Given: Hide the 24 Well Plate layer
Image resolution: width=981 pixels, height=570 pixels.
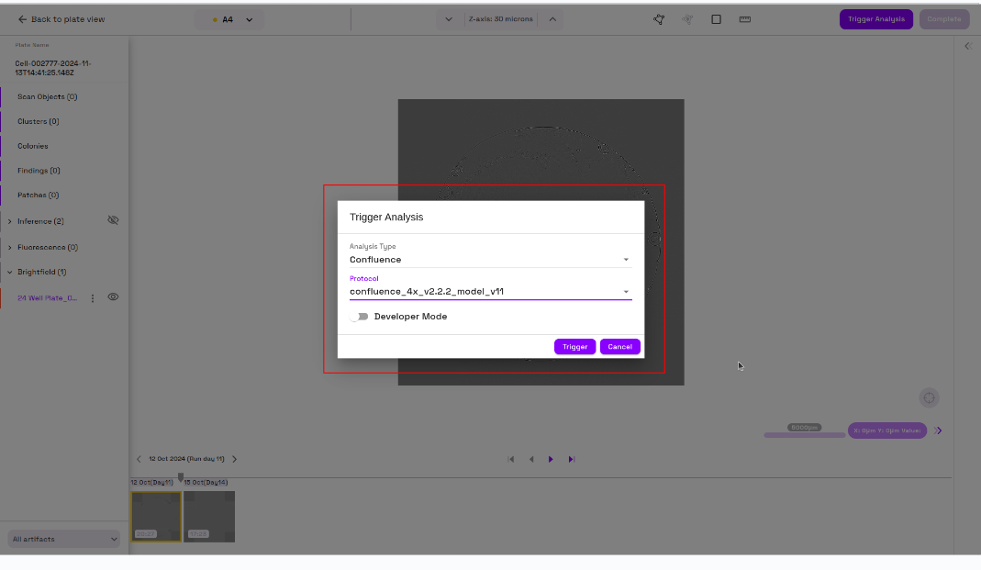Looking at the screenshot, I should [113, 297].
